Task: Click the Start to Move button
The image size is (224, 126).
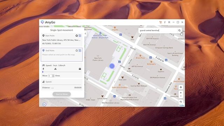Action: (62, 94)
